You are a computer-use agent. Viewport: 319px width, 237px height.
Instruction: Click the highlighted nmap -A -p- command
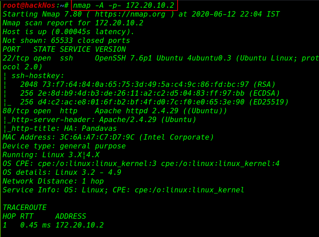point(123,5)
